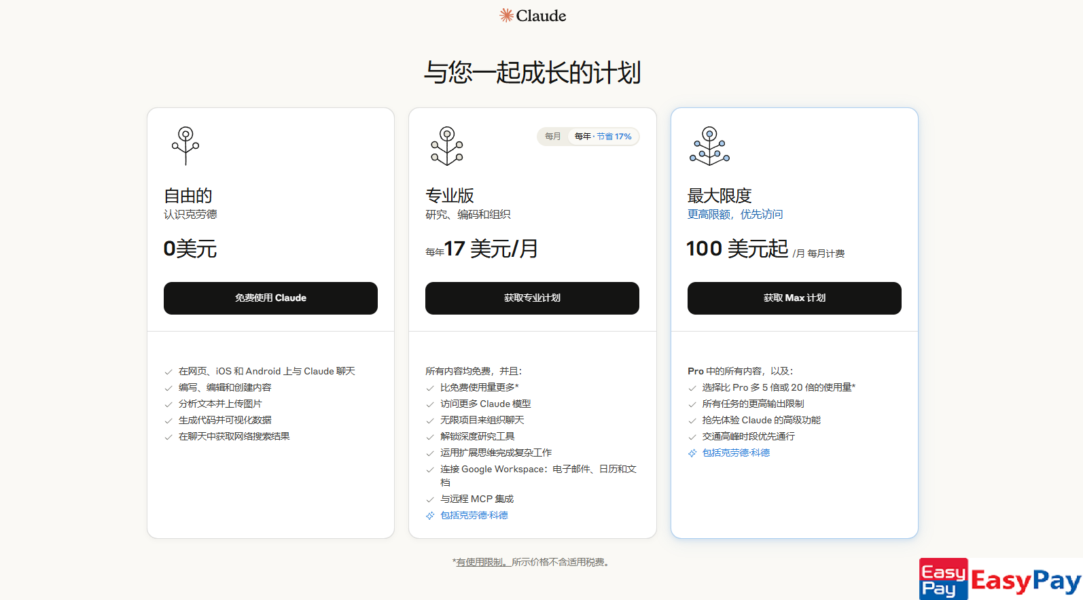Viewport: 1083px width, 600px height.
Task: Switch billing to 每月 monthly
Action: (553, 137)
